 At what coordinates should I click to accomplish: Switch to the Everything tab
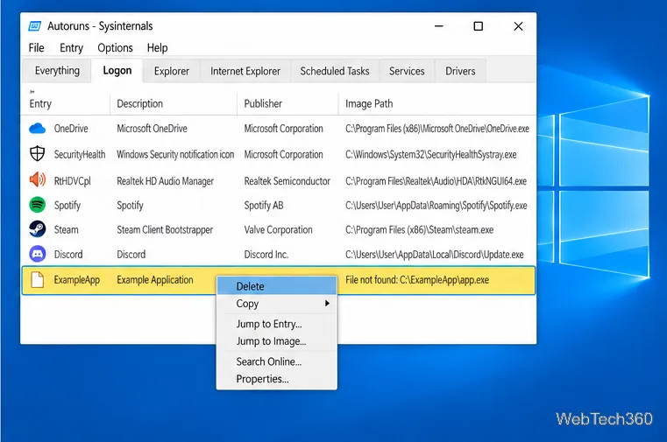pos(57,71)
